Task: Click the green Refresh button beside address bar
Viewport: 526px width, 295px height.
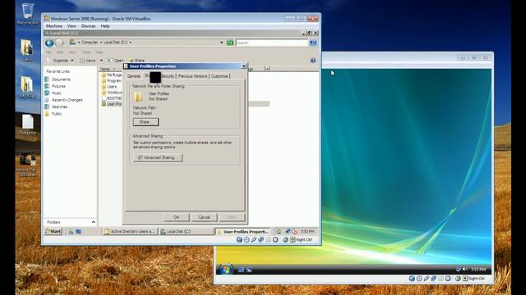Action: tap(230, 43)
